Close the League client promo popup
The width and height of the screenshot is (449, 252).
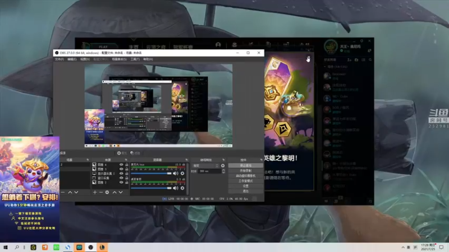click(308, 58)
